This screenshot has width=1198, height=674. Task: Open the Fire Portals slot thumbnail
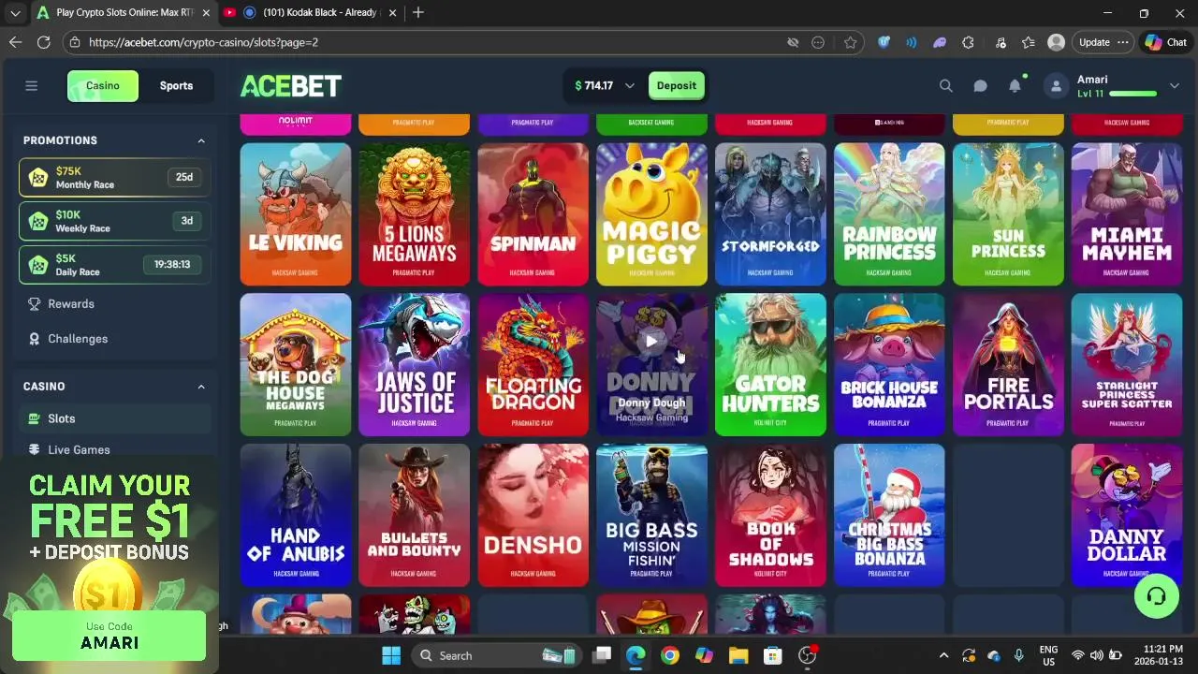coord(1008,365)
